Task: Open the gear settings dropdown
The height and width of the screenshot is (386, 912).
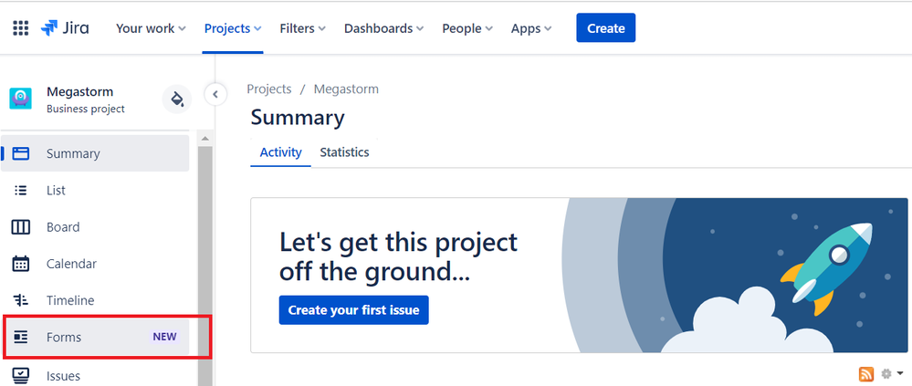Action: (x=892, y=374)
